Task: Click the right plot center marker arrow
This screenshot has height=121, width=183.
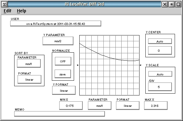Action: pyautogui.click(x=140, y=65)
